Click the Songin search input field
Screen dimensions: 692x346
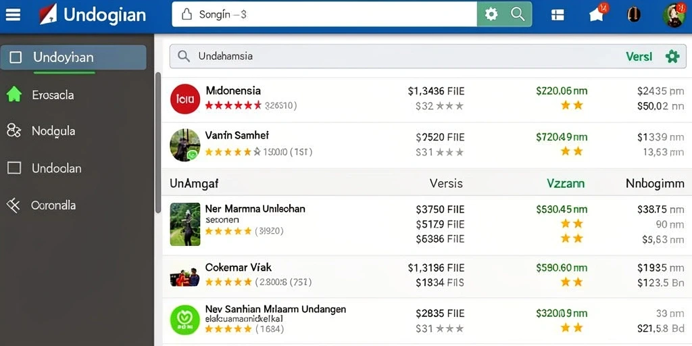coord(324,15)
